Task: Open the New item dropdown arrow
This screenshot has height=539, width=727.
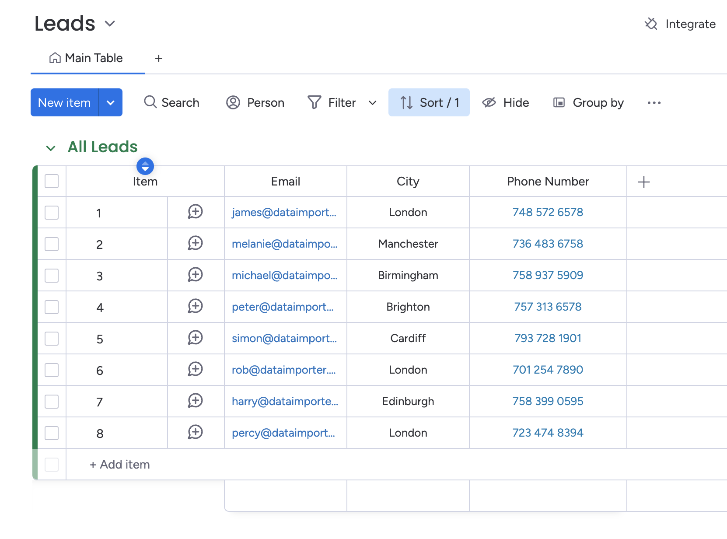Action: (x=111, y=102)
